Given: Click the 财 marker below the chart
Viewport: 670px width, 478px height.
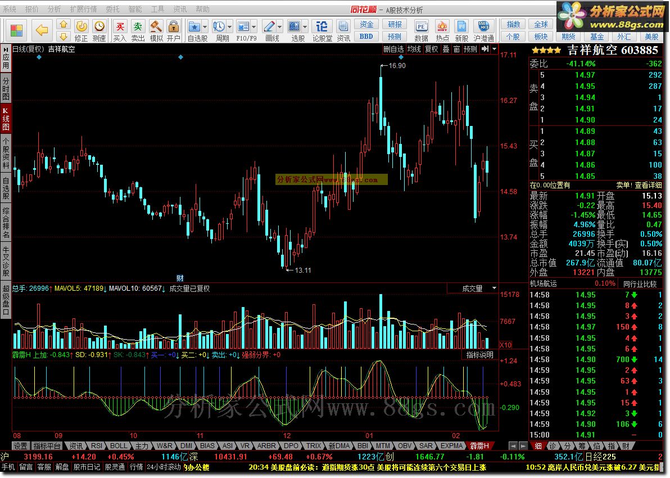Looking at the screenshot, I should 180,278.
